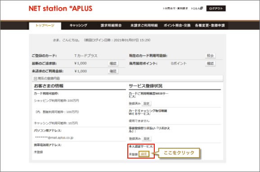Go to the 請求明細照会 tab
260x172 pixels.
[111, 26]
